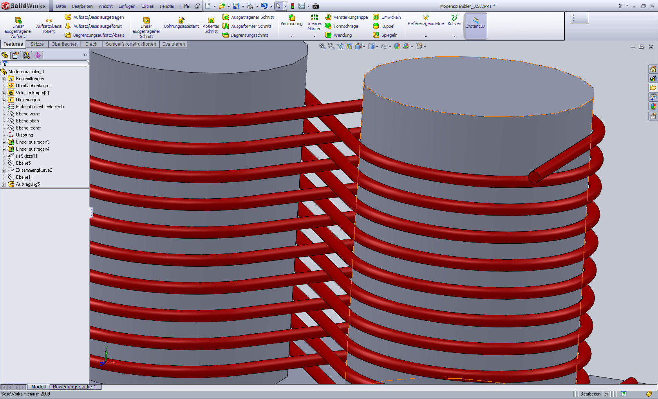Viewport: 658px width, 399px height.
Task: Toggle the rebuild traffic light icon
Action: (x=293, y=6)
